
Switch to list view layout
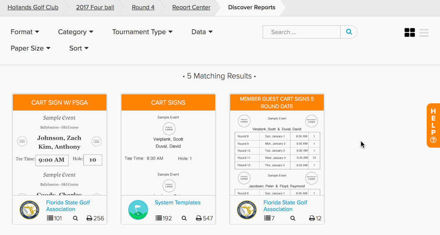tap(424, 32)
